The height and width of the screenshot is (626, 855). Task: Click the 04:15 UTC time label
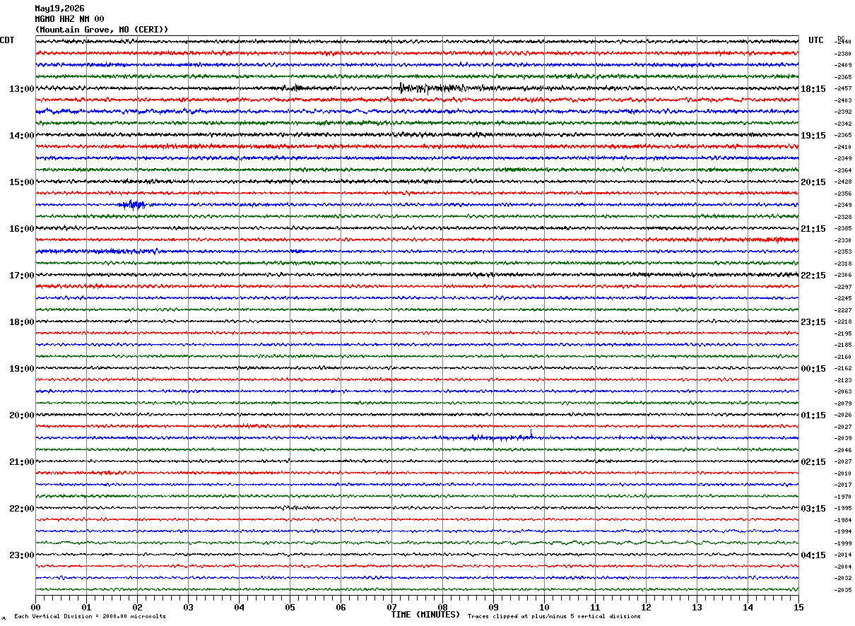[x=813, y=555]
